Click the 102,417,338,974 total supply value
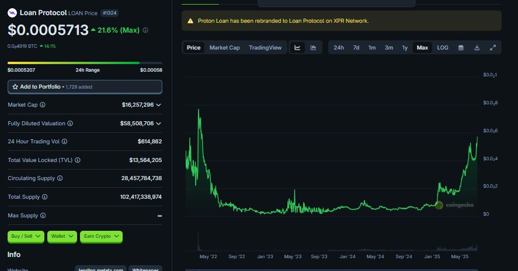Viewport: 518px width, 271px height. pos(141,197)
